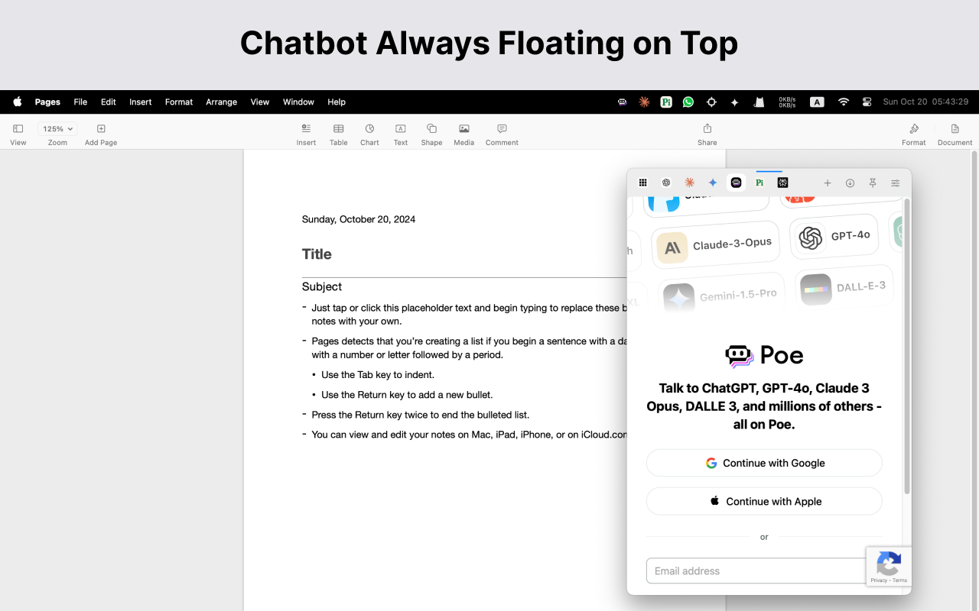Click the reCAPTCHA badge
The image size is (979, 611).
(x=889, y=567)
